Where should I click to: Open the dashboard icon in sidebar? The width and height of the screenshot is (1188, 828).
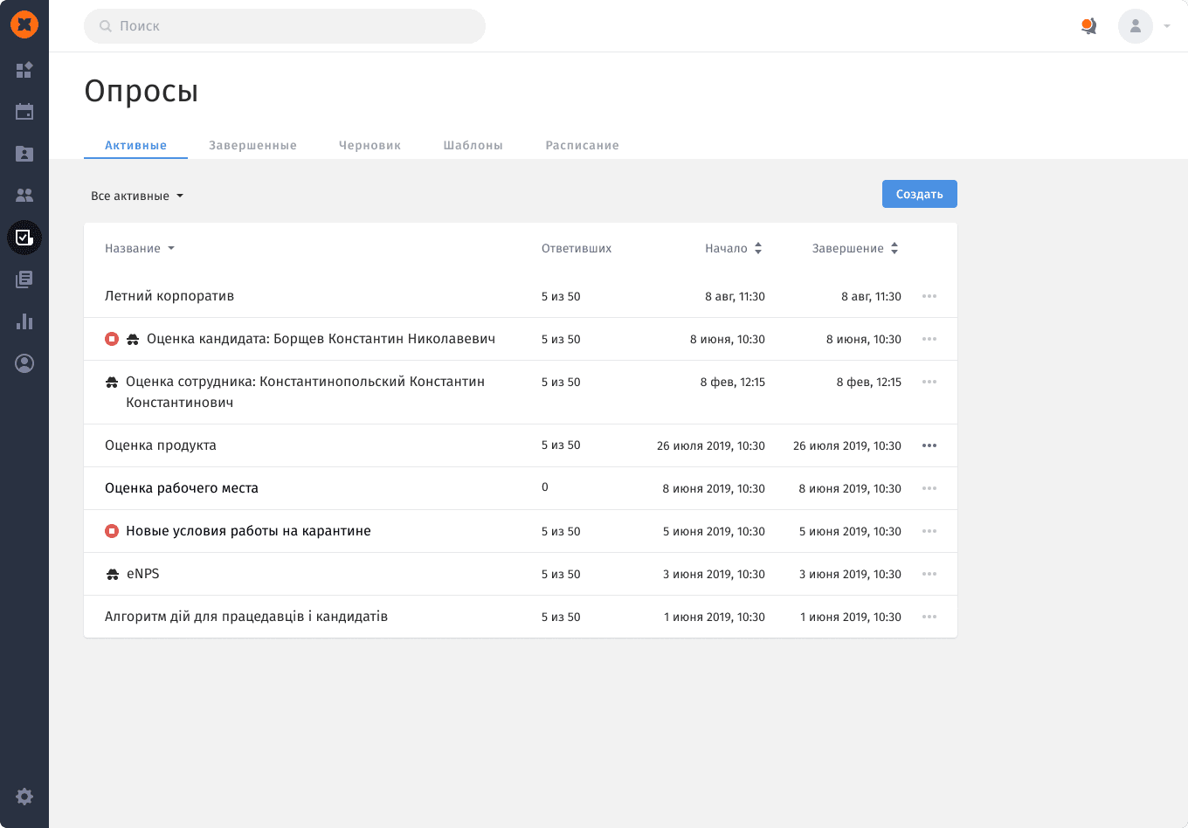[x=24, y=70]
